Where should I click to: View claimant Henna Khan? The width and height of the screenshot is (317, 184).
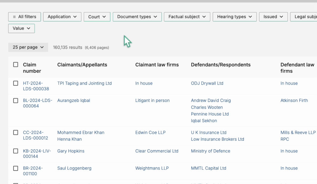click(x=69, y=139)
